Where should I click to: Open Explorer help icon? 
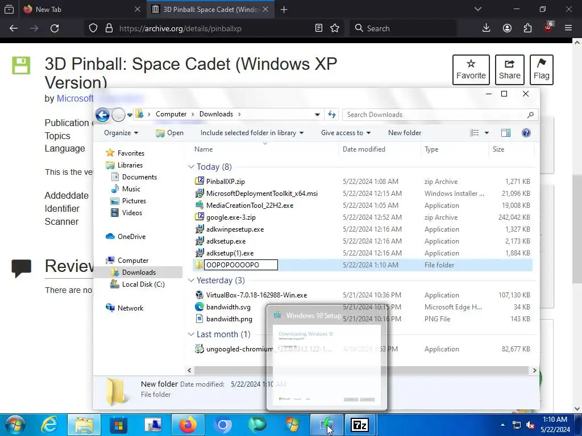(526, 133)
